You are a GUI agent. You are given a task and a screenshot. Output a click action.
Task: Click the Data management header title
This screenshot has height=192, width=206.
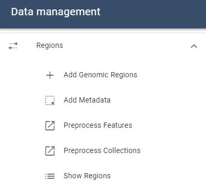(56, 12)
